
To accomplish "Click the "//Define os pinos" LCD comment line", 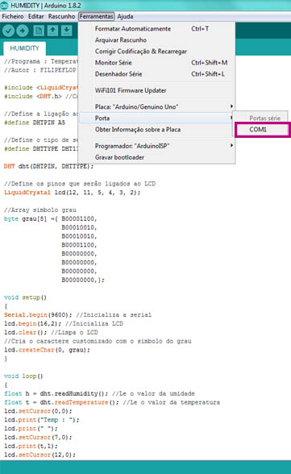I will click(80, 184).
